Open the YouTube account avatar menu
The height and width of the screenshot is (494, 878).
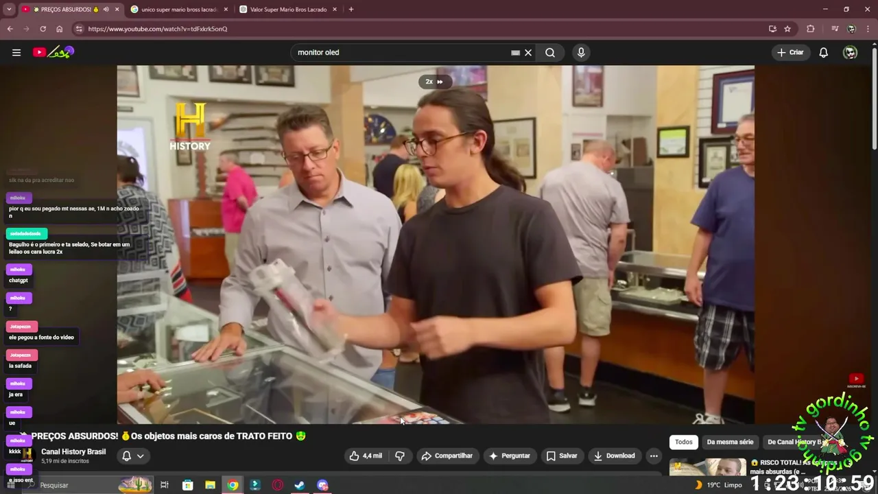(x=851, y=52)
